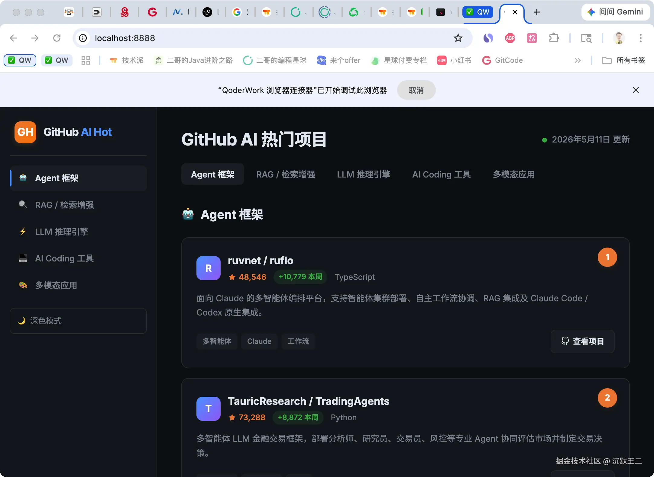This screenshot has width=654, height=477.
Task: Switch to the 多模态应用 top tab
Action: pos(514,174)
